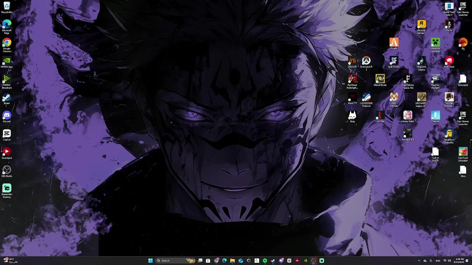This screenshot has width=472, height=265.
Task: Select the Grand Theft Auto V icon
Action: point(449,9)
